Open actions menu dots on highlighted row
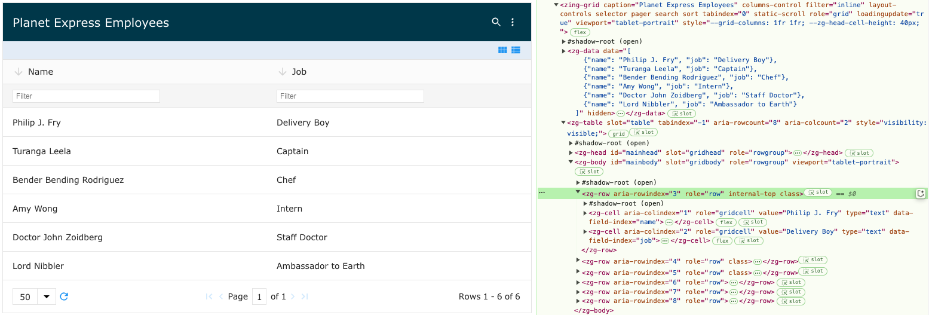This screenshot has height=315, width=929. 542,193
